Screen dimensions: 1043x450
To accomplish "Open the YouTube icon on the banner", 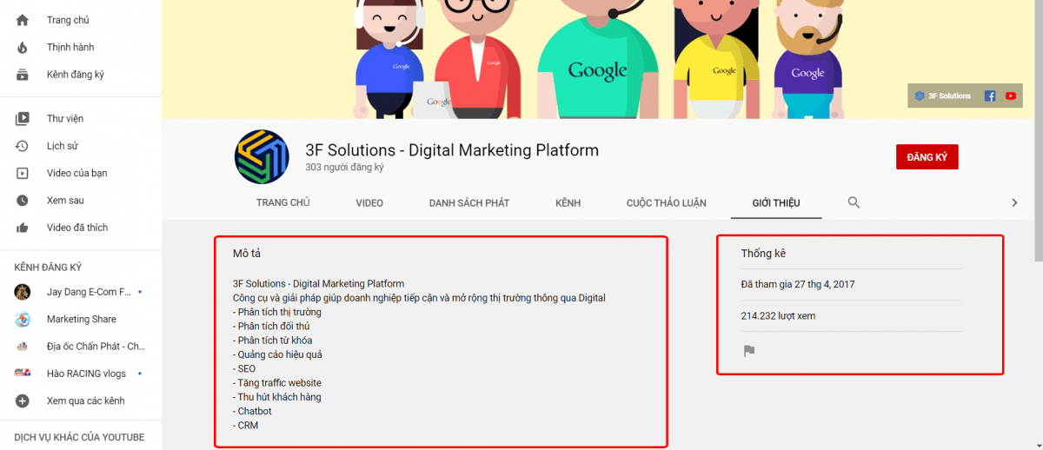I will pyautogui.click(x=1010, y=96).
